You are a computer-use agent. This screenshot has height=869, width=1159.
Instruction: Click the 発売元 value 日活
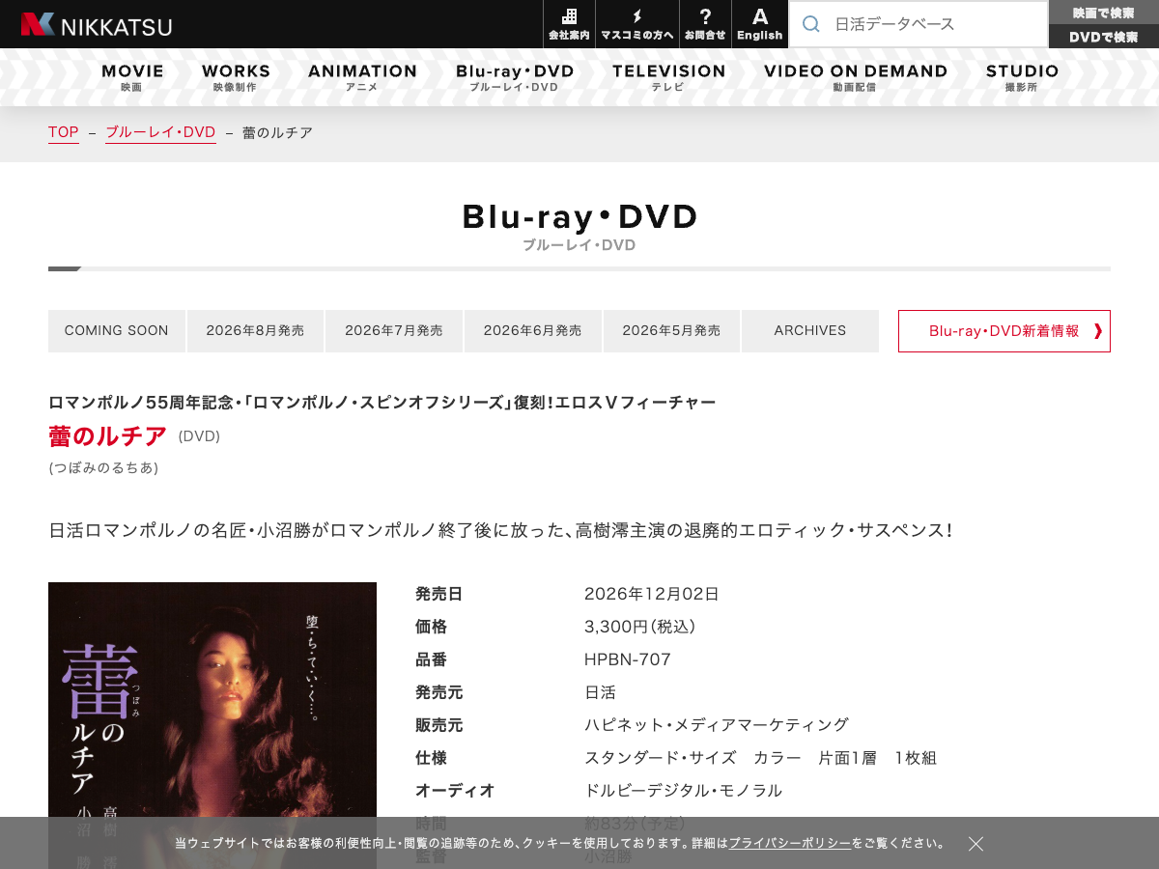tap(600, 692)
